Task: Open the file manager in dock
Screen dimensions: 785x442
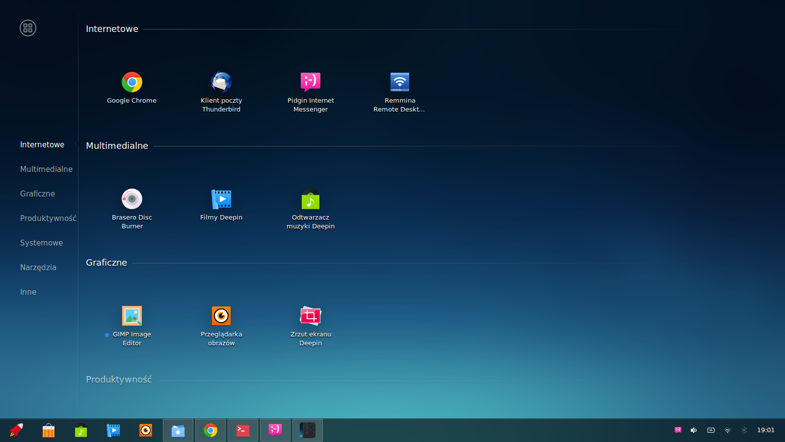Action: (x=178, y=431)
